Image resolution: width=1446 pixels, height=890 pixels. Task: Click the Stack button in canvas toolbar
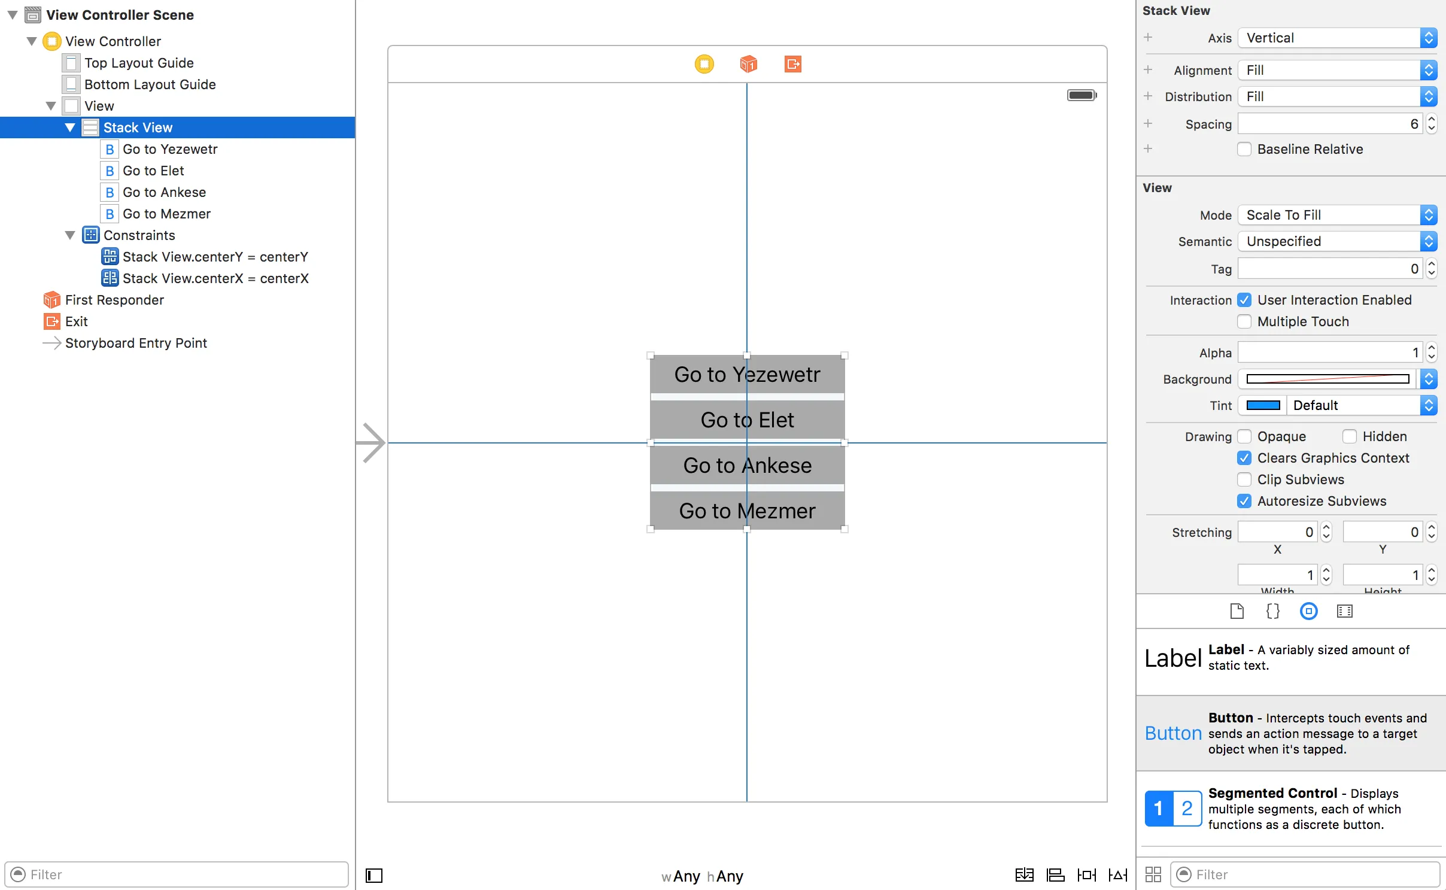point(1024,875)
